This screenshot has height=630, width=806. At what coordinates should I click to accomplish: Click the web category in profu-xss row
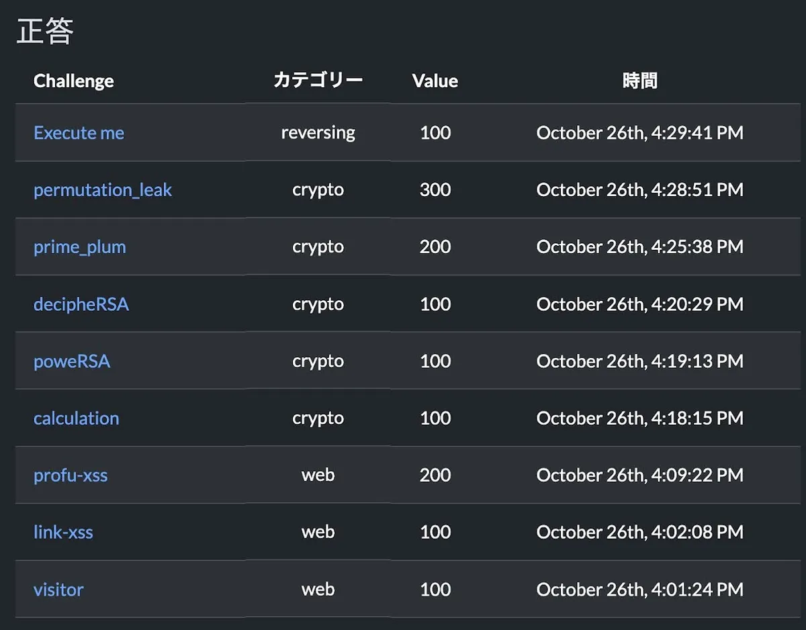[318, 476]
